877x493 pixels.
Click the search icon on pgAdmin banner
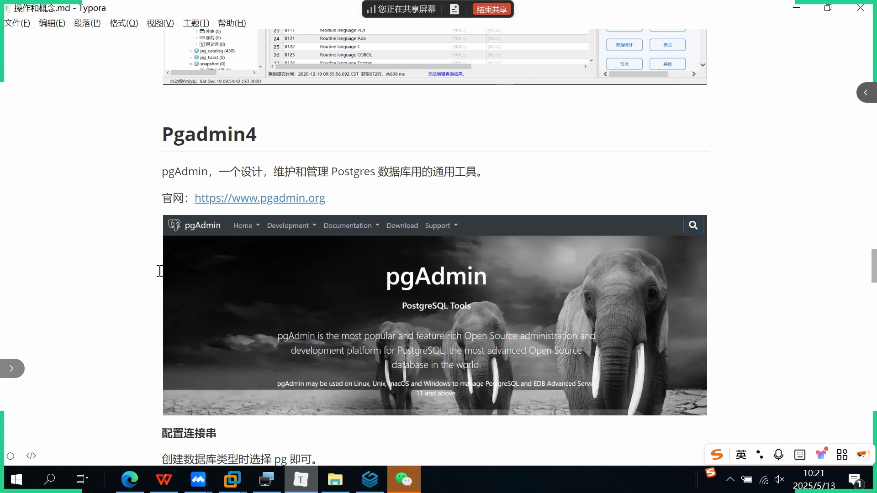pos(693,225)
